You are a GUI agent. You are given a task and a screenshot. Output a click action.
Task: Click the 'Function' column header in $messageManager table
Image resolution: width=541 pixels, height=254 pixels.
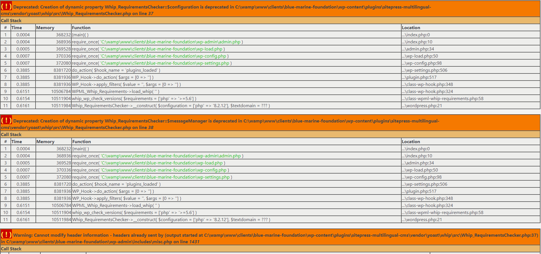coord(82,141)
